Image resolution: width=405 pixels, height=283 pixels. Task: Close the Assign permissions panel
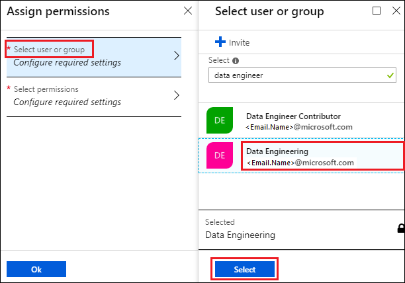pyautogui.click(x=188, y=11)
